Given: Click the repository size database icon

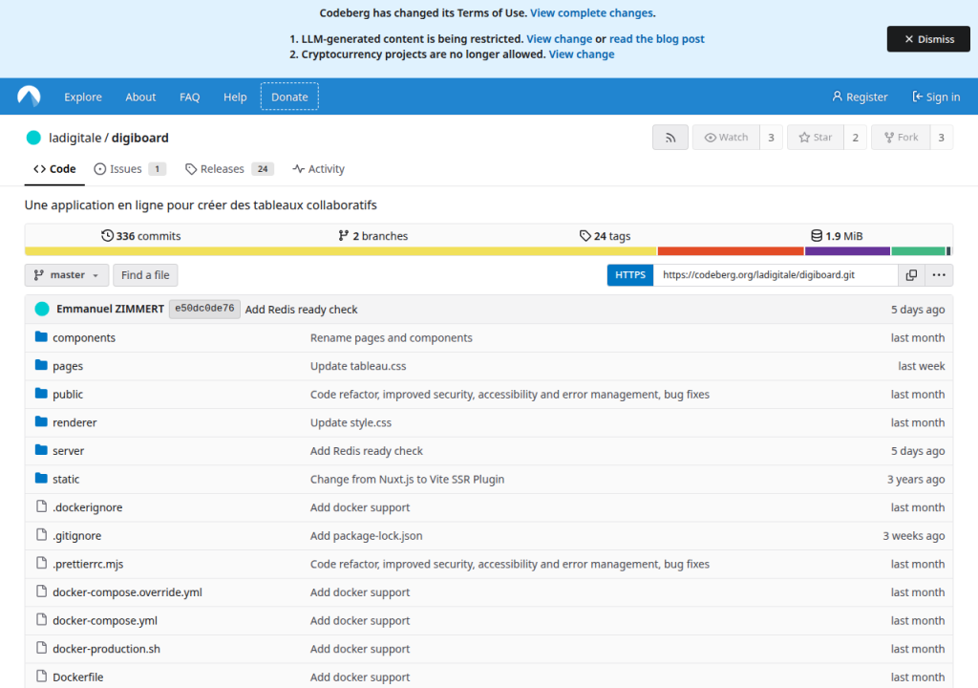Looking at the screenshot, I should click(817, 235).
